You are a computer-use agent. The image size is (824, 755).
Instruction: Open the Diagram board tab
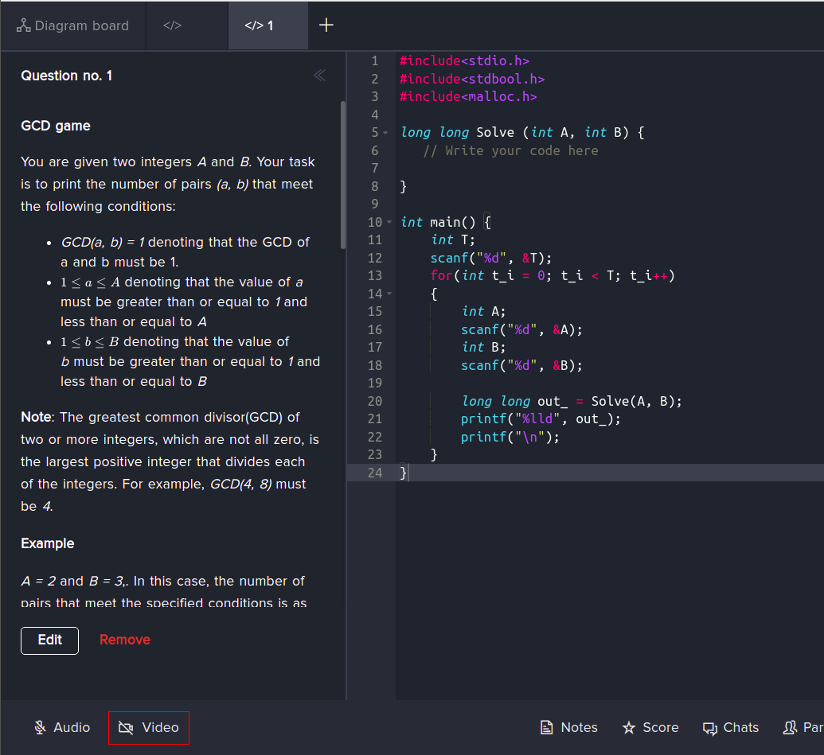[x=72, y=25]
